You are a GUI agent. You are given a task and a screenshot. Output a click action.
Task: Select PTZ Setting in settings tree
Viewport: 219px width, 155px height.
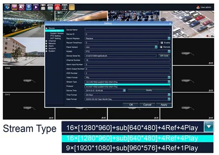pos(55,36)
